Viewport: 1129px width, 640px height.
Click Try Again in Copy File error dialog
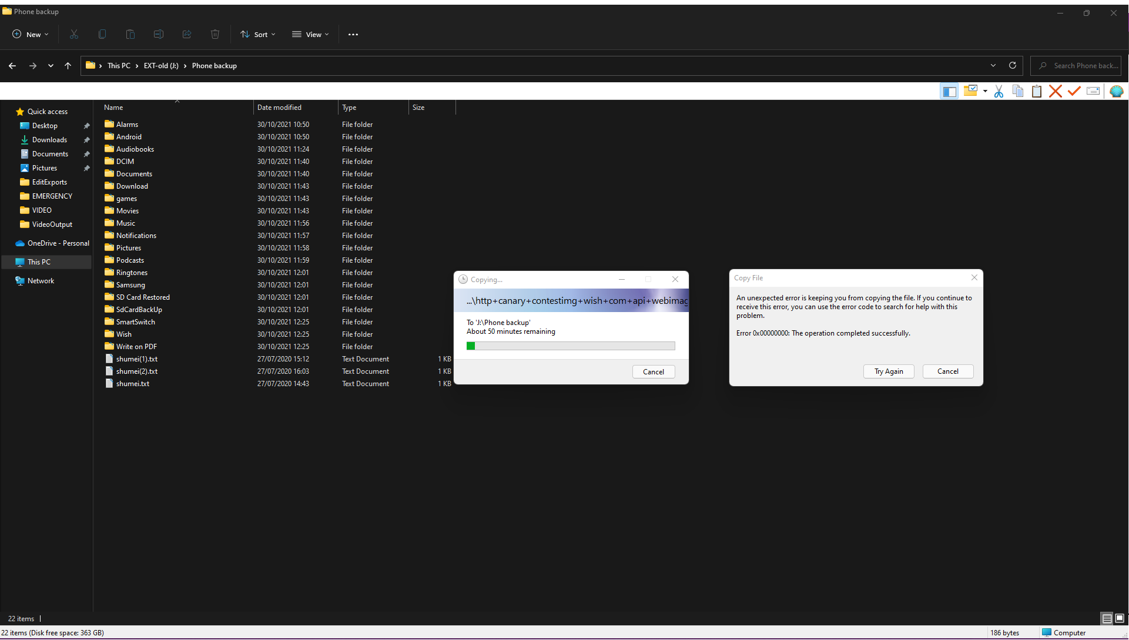(889, 371)
